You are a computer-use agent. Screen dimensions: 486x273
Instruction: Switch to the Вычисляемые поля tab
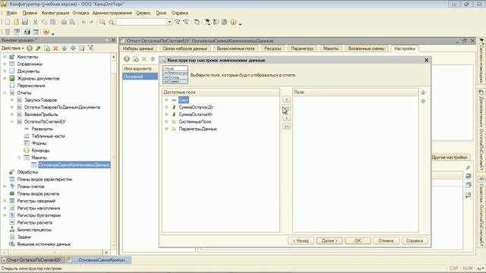(235, 49)
